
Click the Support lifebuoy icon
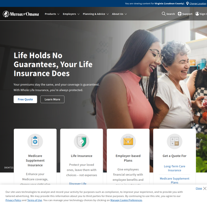pos(179,14)
